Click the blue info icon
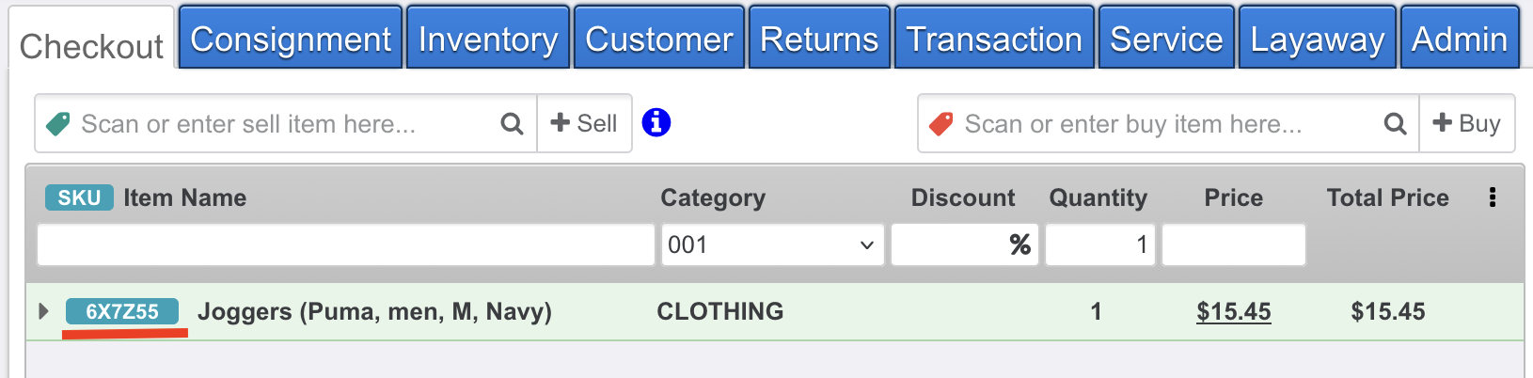The image size is (1533, 378). click(x=656, y=122)
